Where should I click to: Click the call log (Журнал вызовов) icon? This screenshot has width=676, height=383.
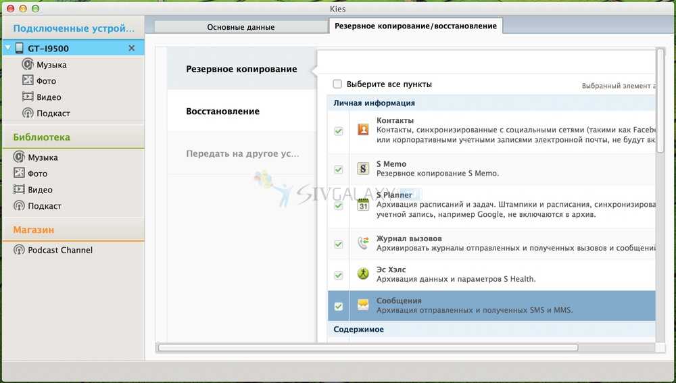coord(363,243)
